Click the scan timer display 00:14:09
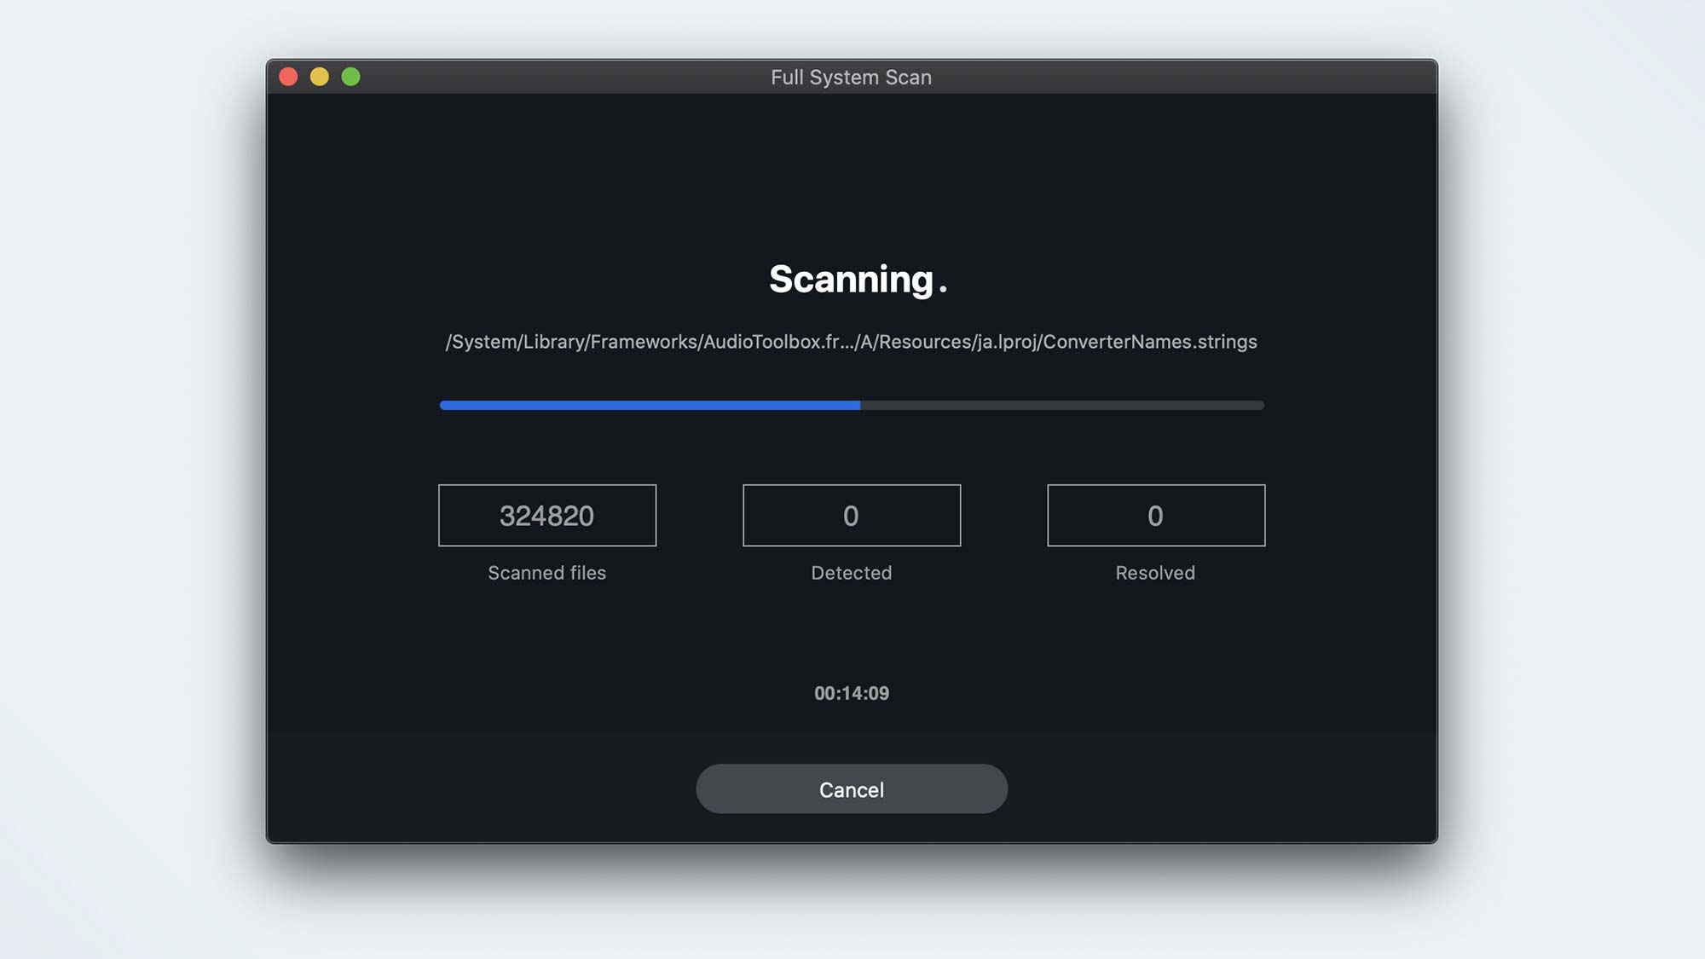The image size is (1705, 959). click(x=852, y=692)
